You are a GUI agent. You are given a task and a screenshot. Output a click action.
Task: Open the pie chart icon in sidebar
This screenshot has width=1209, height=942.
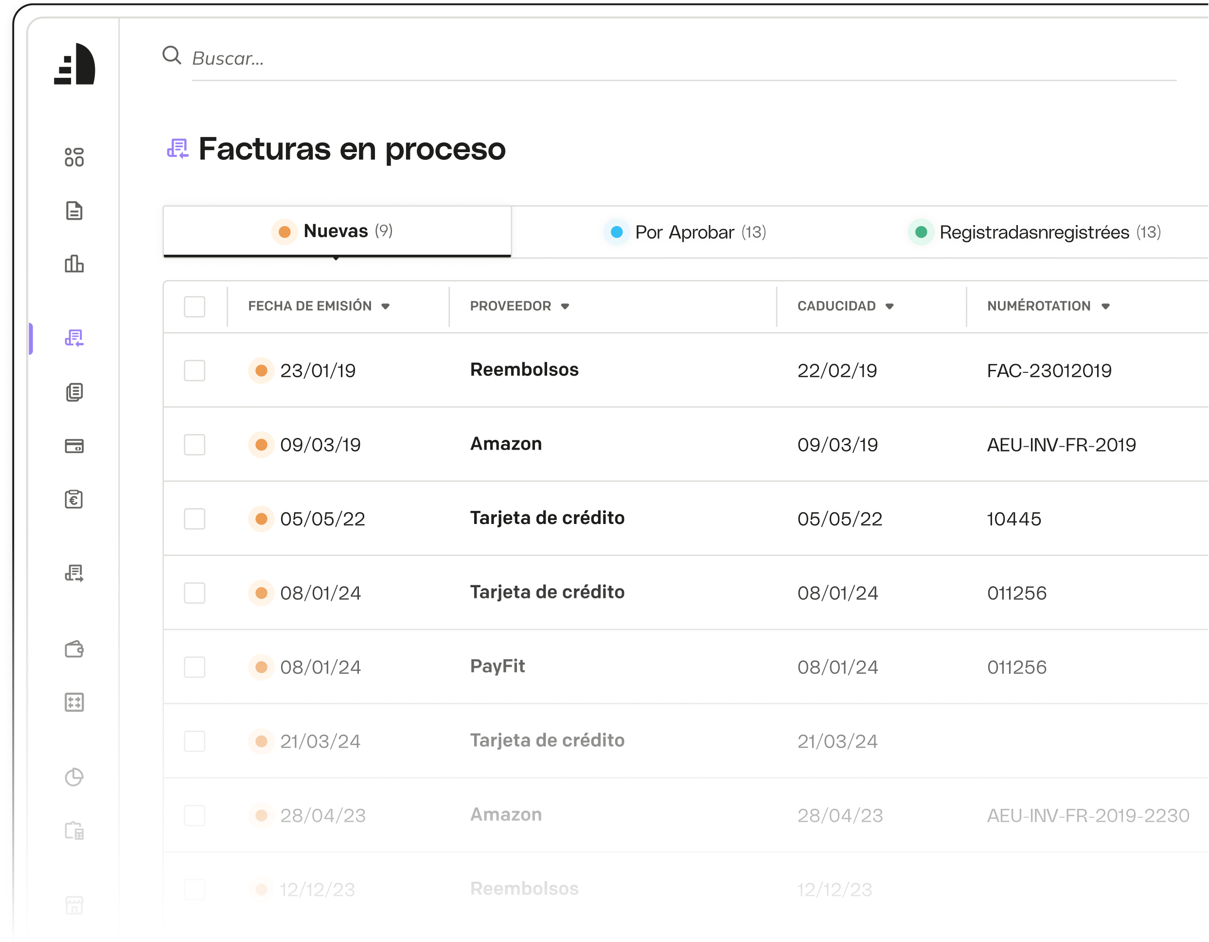(x=74, y=777)
